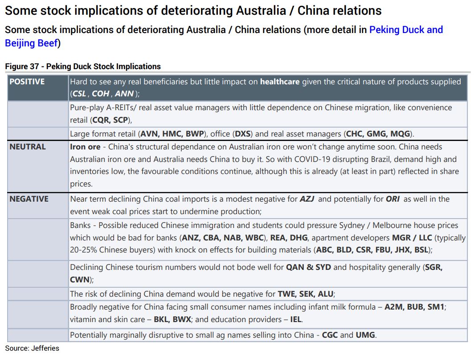Open the 'Peking Duck and' hyperlink

point(406,30)
